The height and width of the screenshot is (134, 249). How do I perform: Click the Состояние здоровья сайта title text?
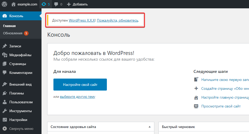[x=73, y=127]
